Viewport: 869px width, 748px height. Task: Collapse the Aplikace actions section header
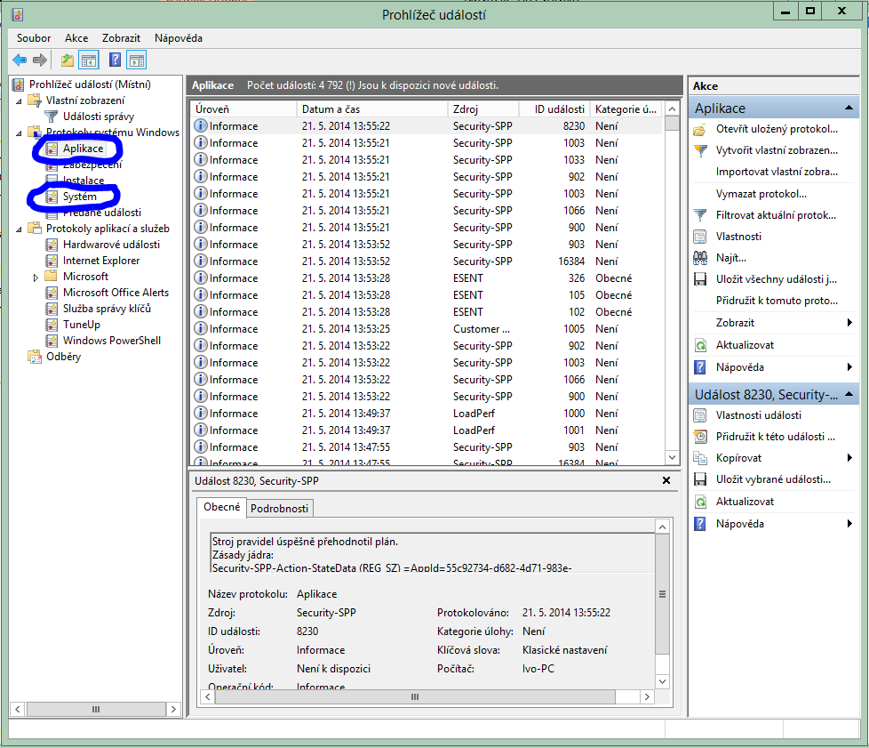(x=850, y=109)
